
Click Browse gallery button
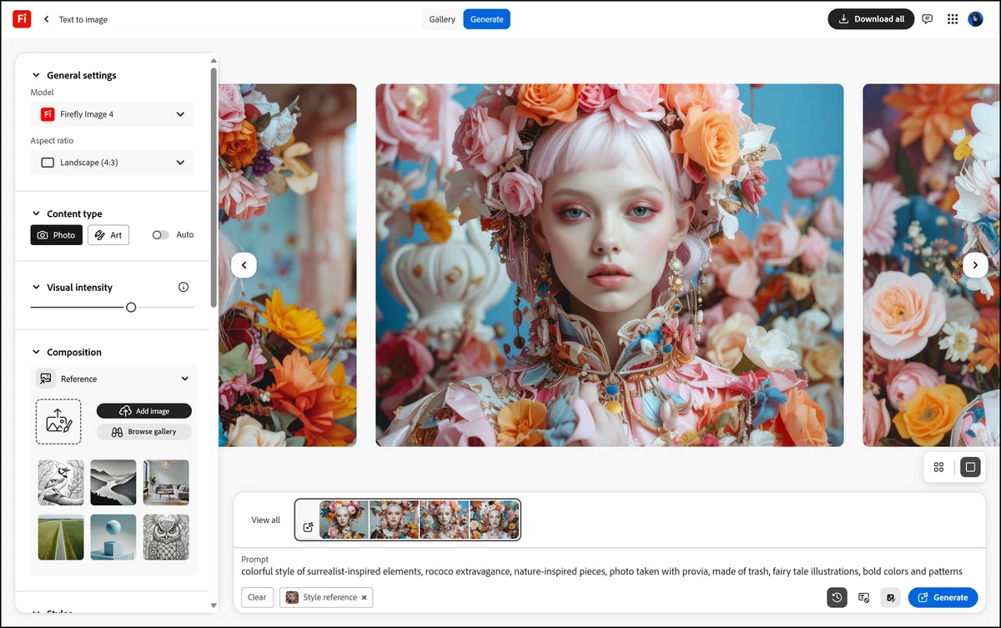(x=144, y=432)
